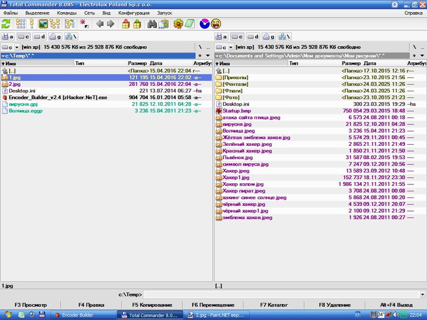Enable thumbnail view with the picture icon
The image size is (427, 320).
click(43, 24)
